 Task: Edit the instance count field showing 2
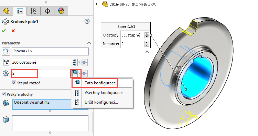[41, 73]
